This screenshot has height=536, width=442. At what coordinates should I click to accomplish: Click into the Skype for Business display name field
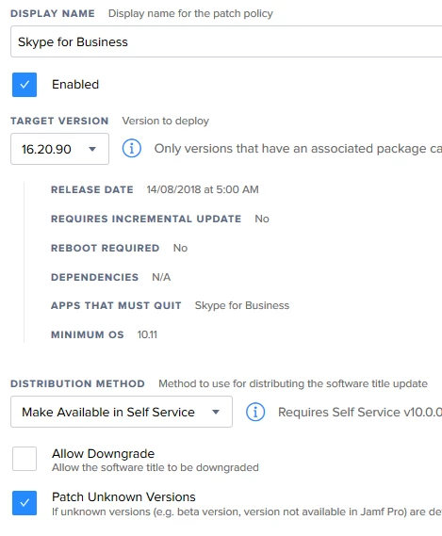[x=226, y=41]
